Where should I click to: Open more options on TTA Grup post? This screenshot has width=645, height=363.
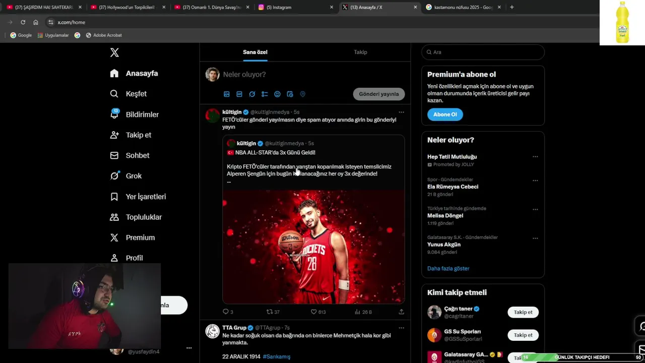click(401, 328)
